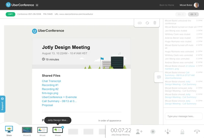The width and height of the screenshot is (204, 138).
Task: Click the Share screen monitor icon
Action: click(x=9, y=129)
